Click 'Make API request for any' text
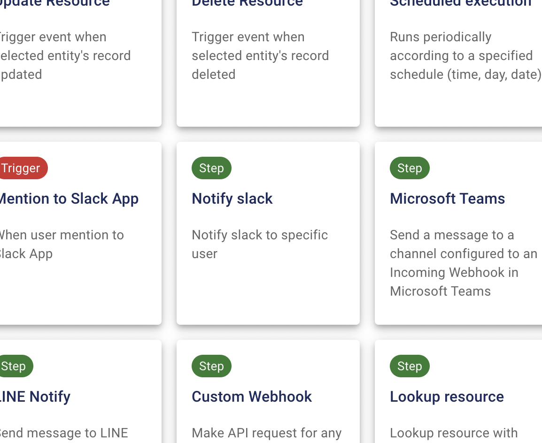This screenshot has height=443, width=542. [x=266, y=433]
